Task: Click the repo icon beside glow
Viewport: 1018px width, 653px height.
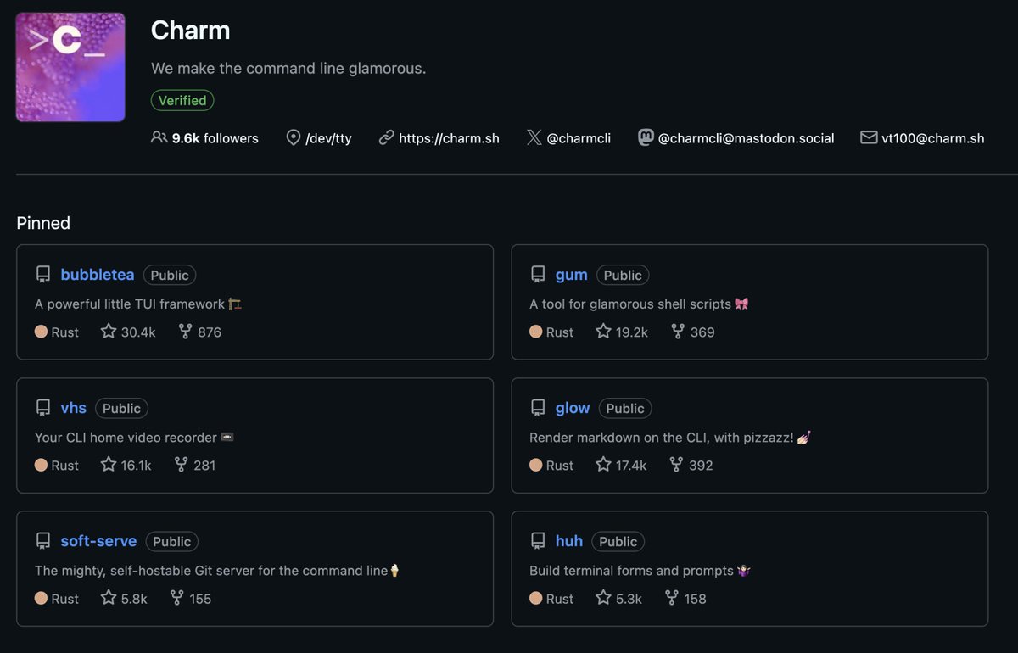Action: pyautogui.click(x=537, y=408)
